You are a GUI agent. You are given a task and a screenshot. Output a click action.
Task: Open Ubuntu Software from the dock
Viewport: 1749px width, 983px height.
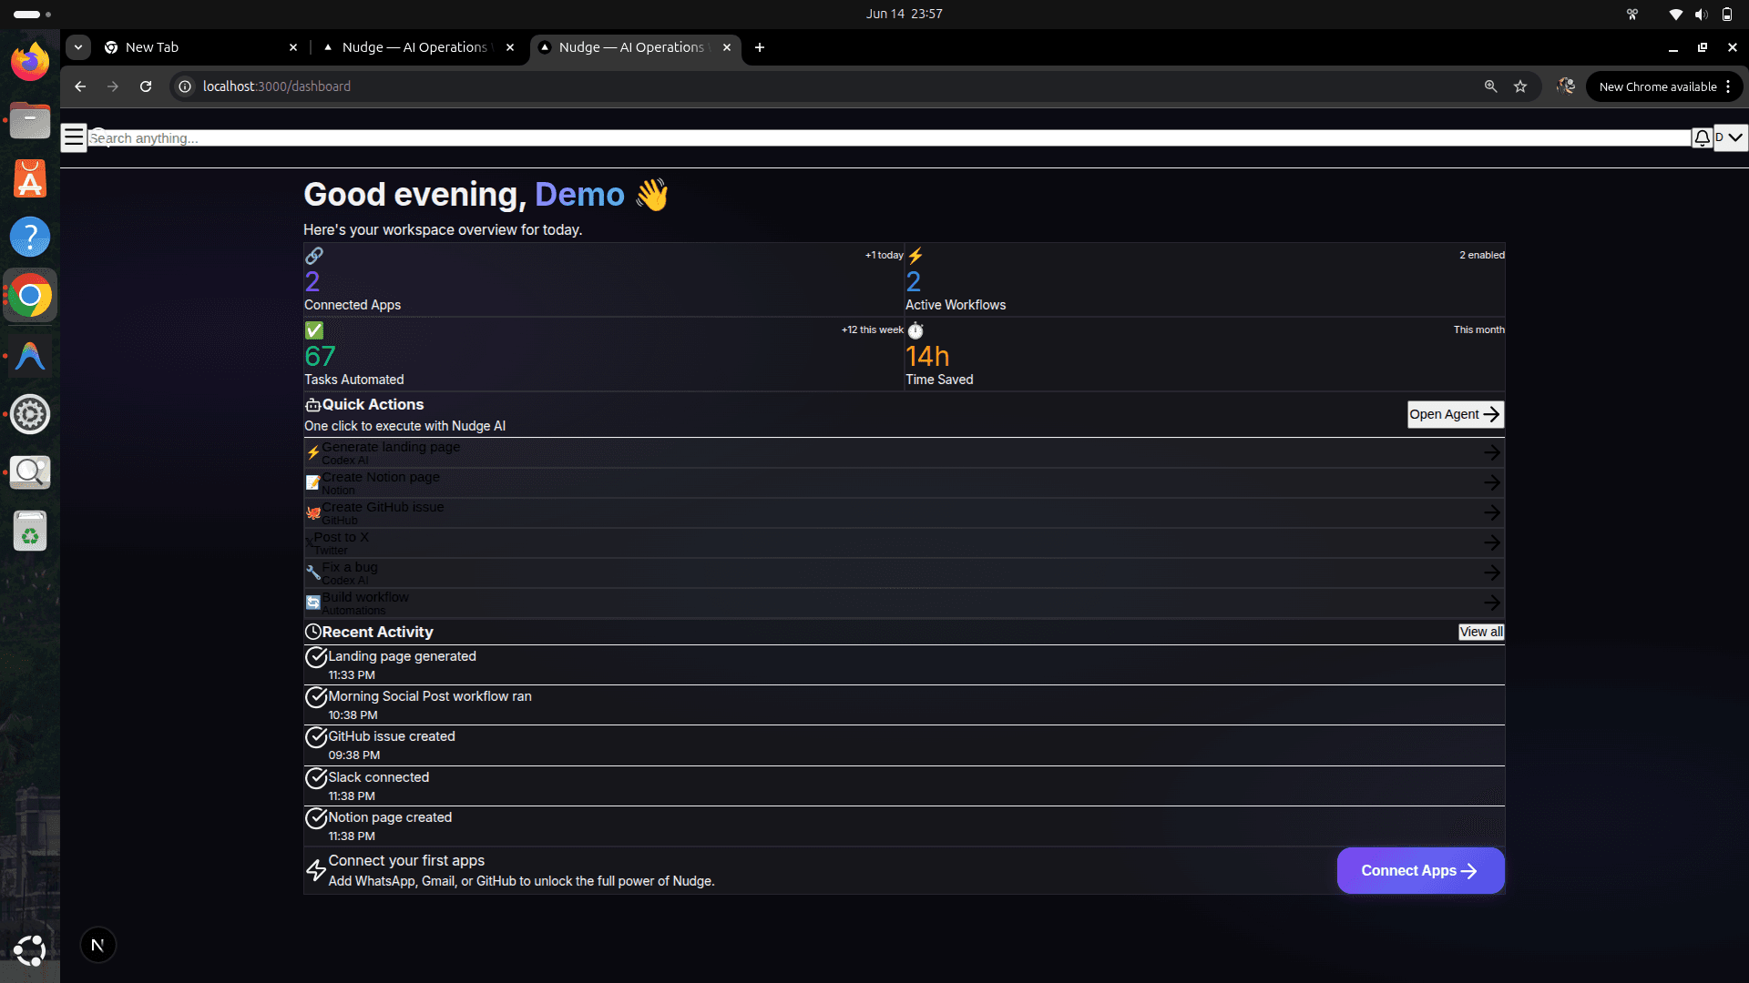click(x=30, y=178)
